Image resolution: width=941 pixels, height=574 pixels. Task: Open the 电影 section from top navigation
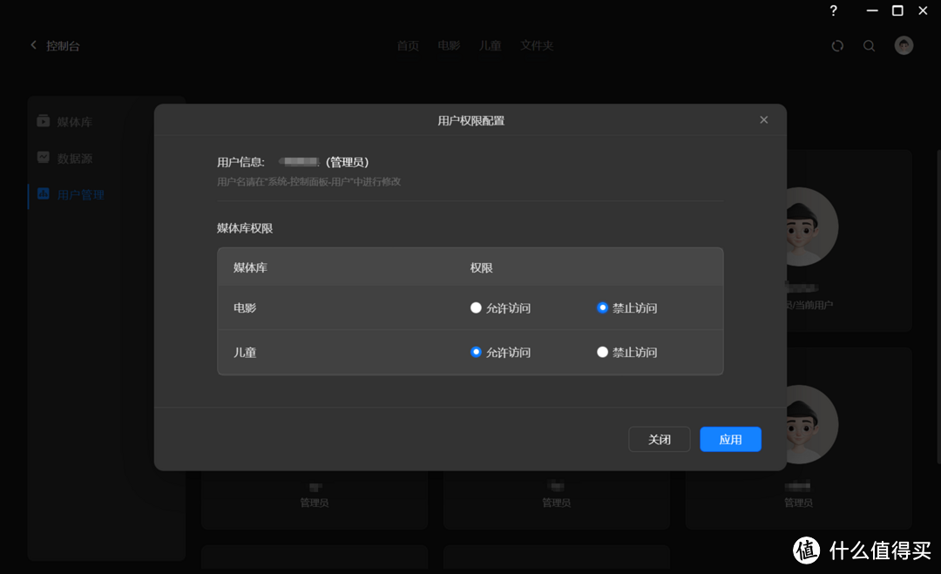(x=449, y=45)
